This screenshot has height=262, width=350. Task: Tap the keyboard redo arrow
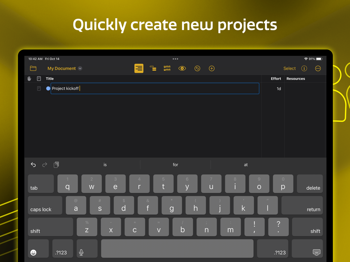click(45, 165)
